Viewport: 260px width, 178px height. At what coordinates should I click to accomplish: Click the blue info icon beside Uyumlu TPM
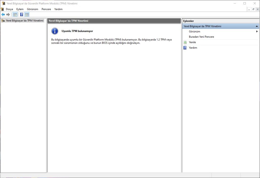point(55,31)
